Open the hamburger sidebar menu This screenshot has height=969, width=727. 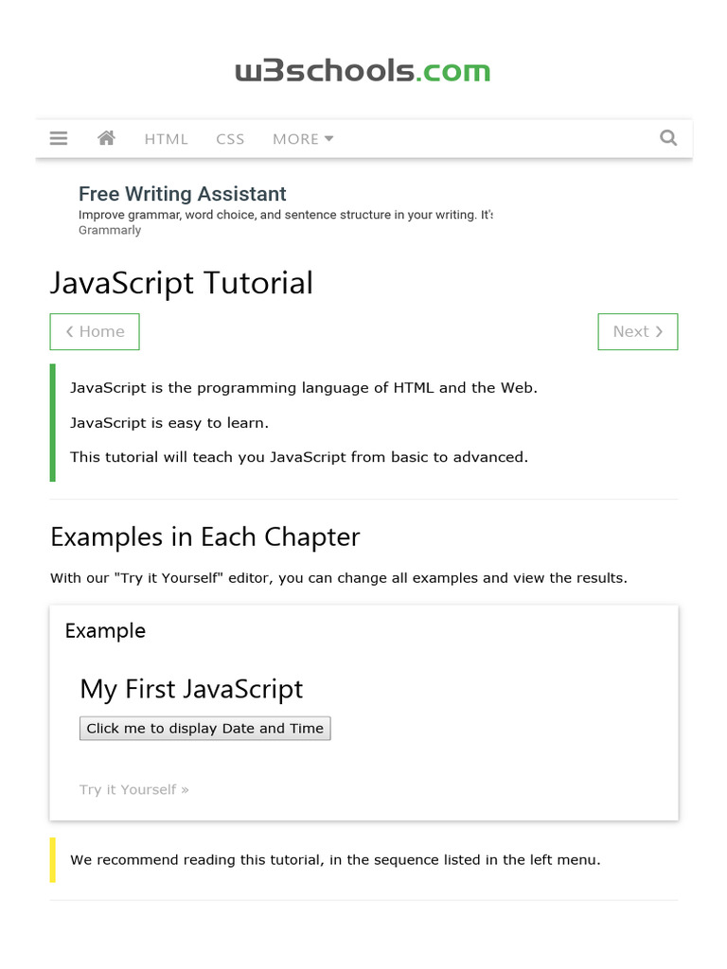tap(59, 138)
